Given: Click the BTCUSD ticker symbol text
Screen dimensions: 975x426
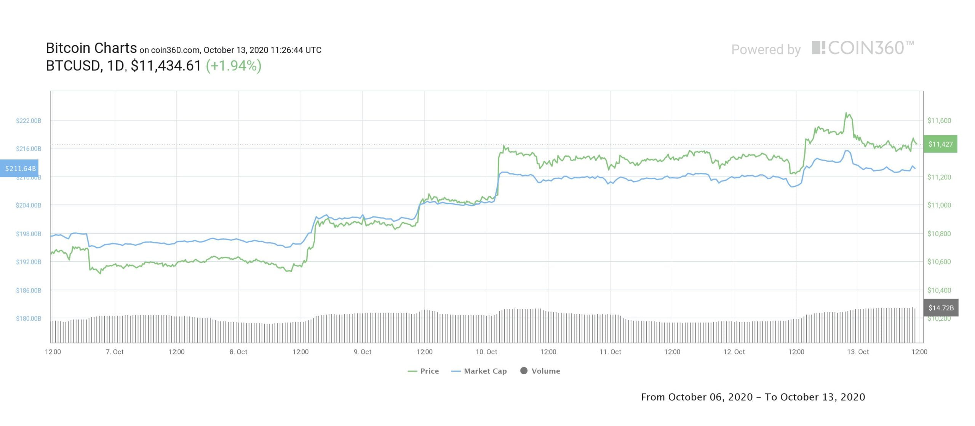Looking at the screenshot, I should (x=73, y=66).
